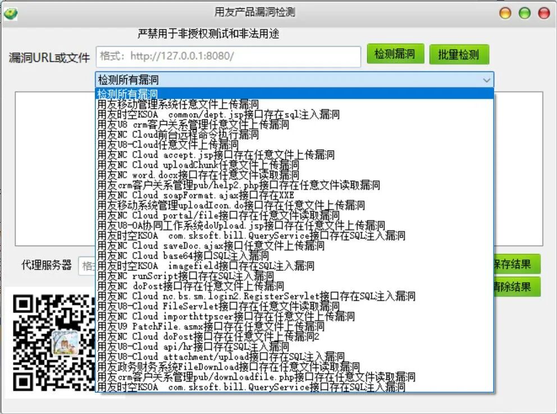557x414 pixels.
Task: Choose 用友NC Cloud base64接口SQL注入 option
Action: tap(294, 256)
